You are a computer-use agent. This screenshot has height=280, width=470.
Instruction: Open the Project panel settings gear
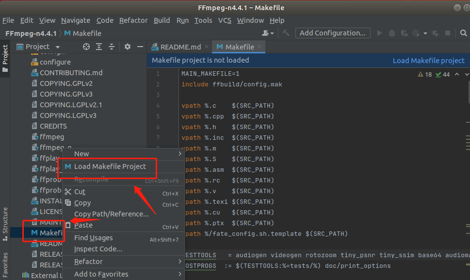tap(127, 47)
